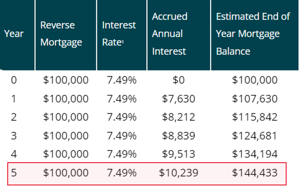Click the highlighted Year 5 row number
This screenshot has width=299, height=188.
coord(14,173)
